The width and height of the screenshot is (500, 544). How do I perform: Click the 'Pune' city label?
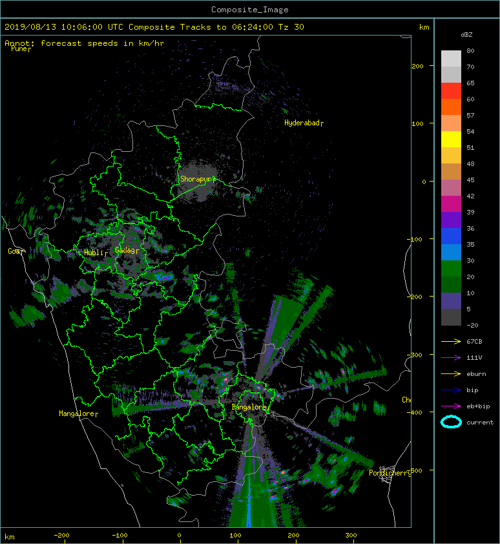click(x=21, y=49)
